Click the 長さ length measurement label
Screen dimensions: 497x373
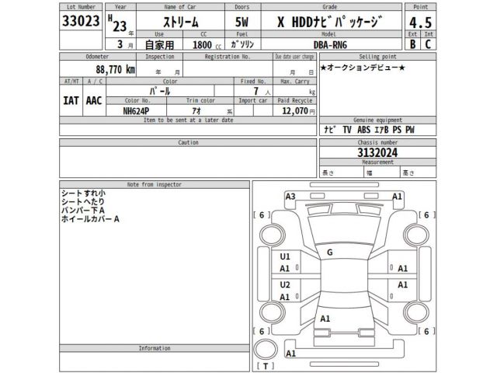[328, 173]
